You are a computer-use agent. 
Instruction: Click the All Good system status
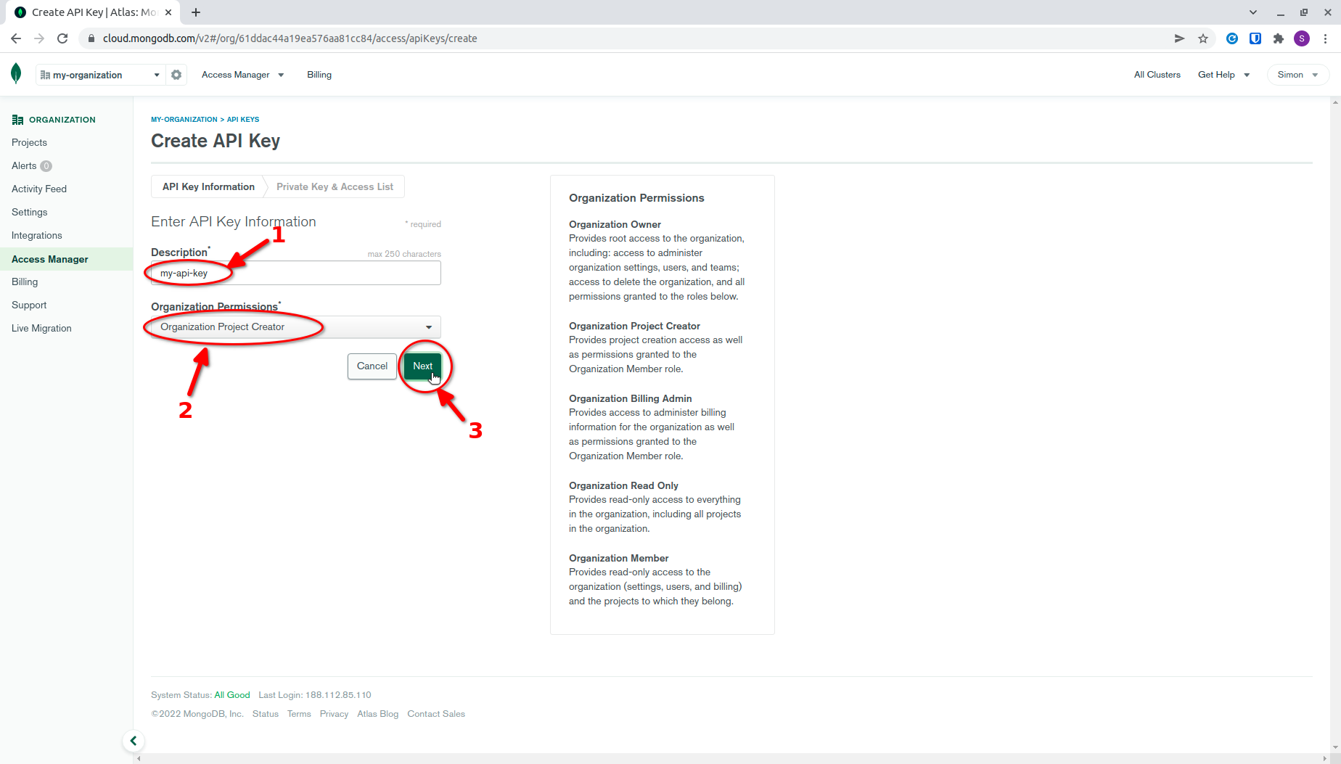click(x=232, y=695)
